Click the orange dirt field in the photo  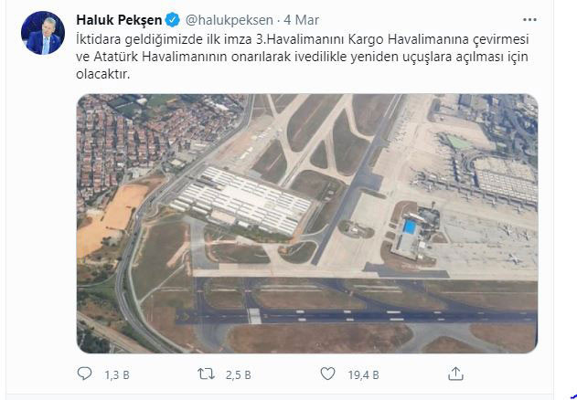[x=111, y=217]
